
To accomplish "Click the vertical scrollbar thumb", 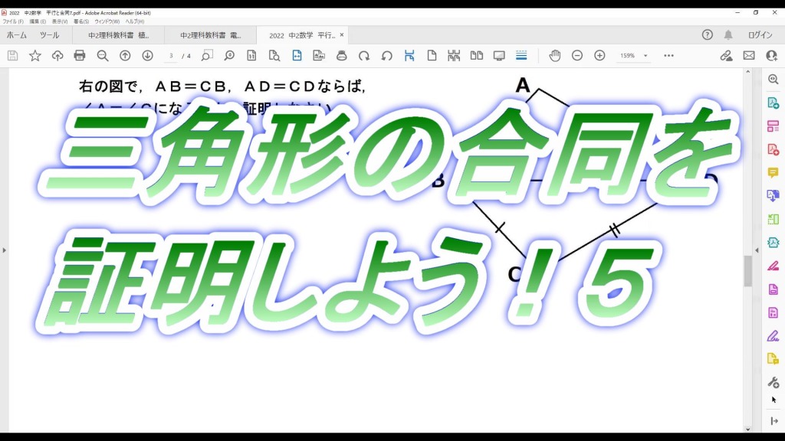I will click(x=747, y=270).
